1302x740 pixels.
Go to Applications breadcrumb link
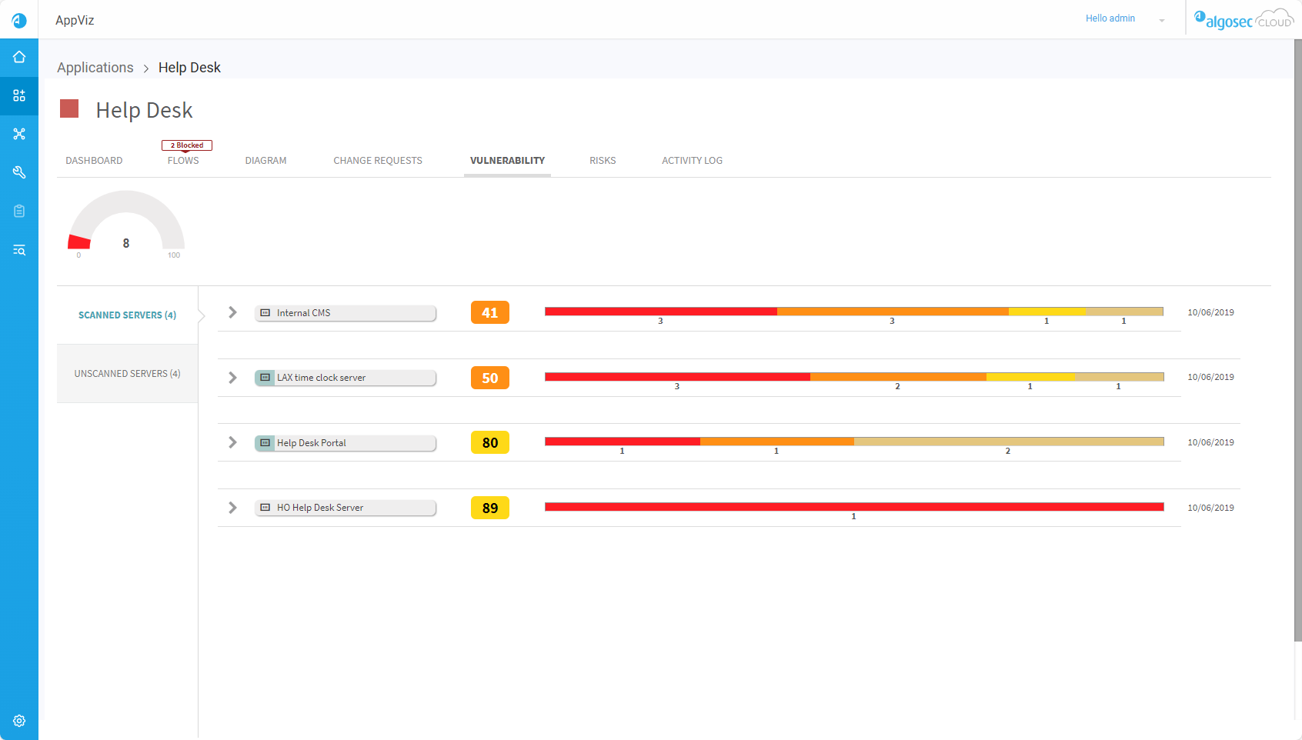point(95,68)
